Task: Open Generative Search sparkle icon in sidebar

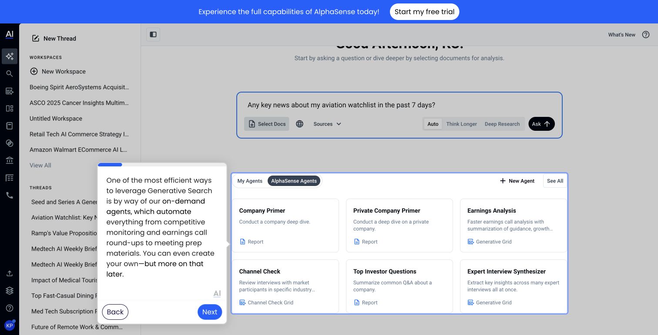Action: point(10,56)
